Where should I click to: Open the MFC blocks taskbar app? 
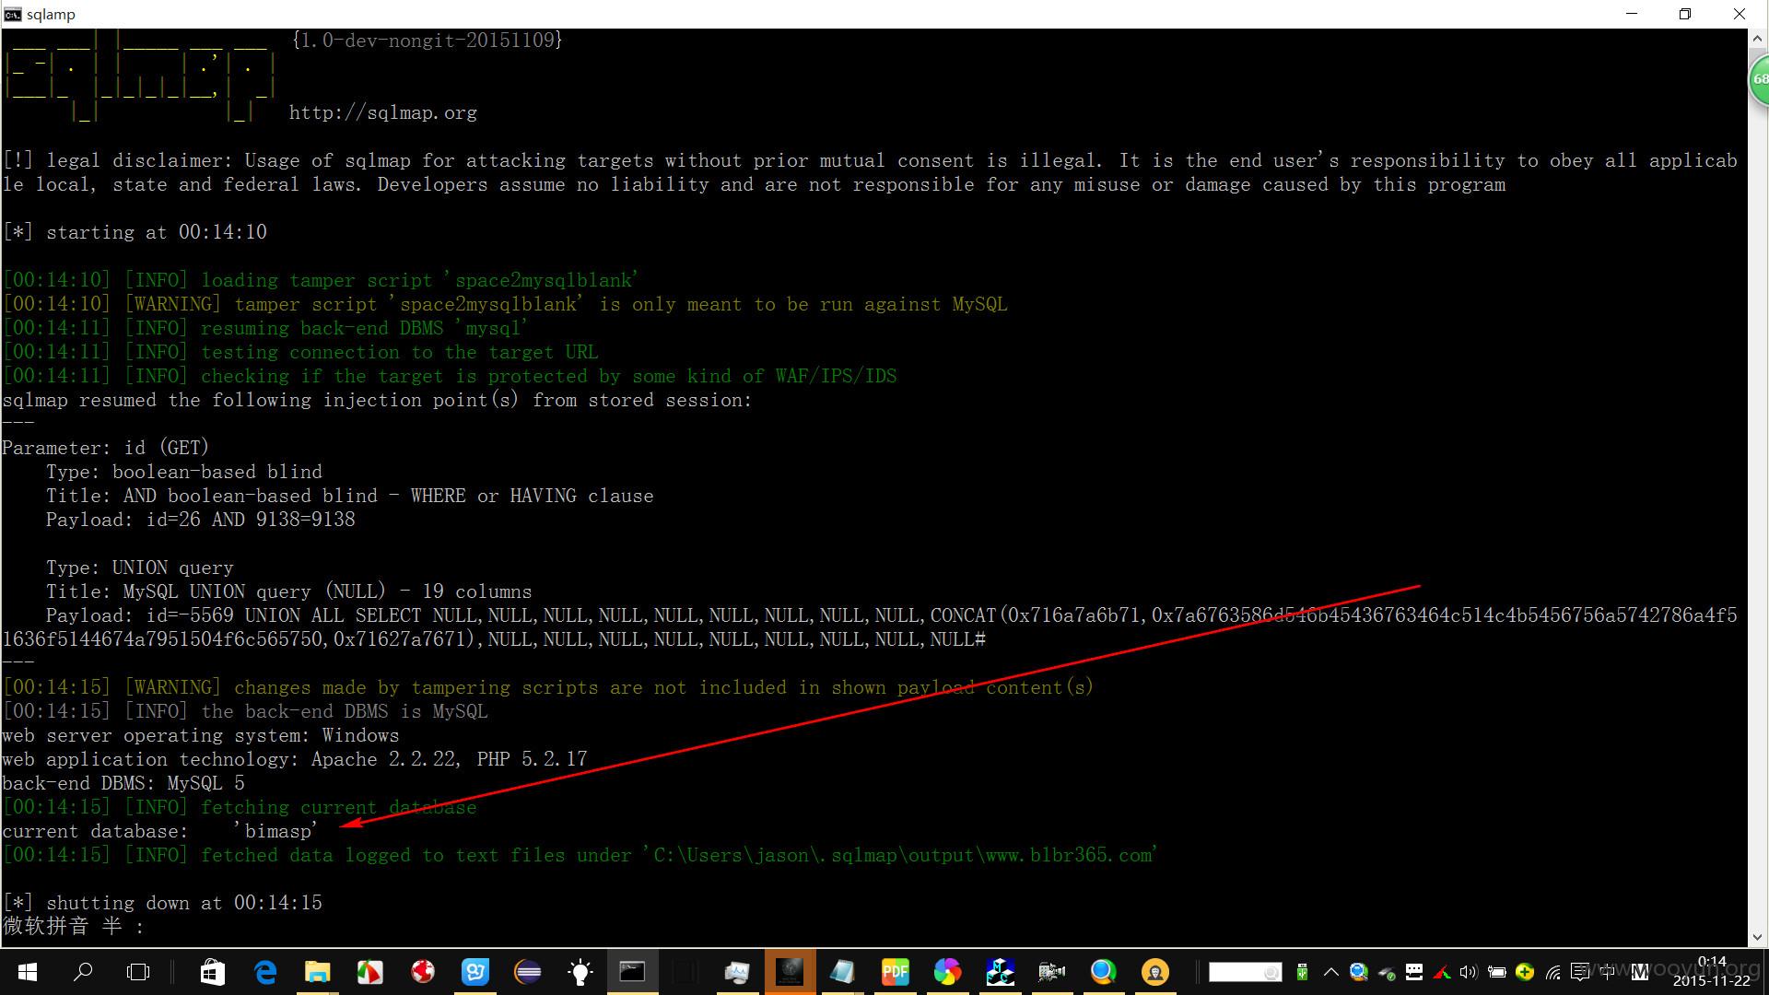pos(1000,972)
